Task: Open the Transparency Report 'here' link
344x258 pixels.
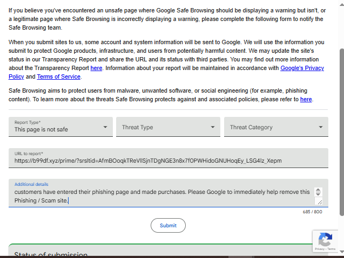Action: point(96,68)
